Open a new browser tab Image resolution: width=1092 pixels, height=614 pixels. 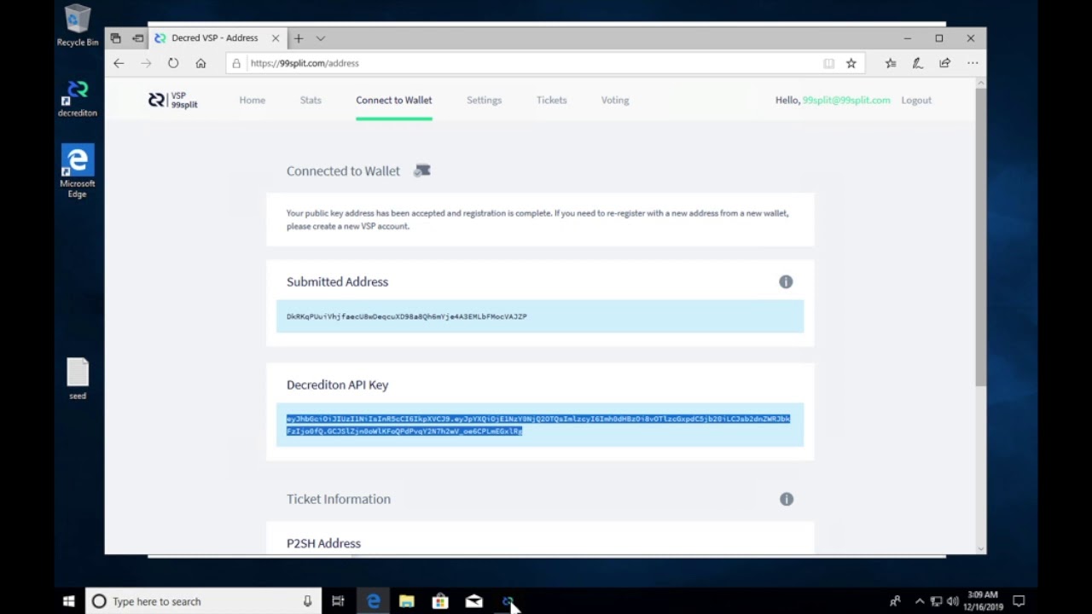299,38
